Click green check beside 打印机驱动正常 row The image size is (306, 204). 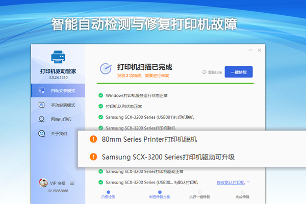click(100, 171)
